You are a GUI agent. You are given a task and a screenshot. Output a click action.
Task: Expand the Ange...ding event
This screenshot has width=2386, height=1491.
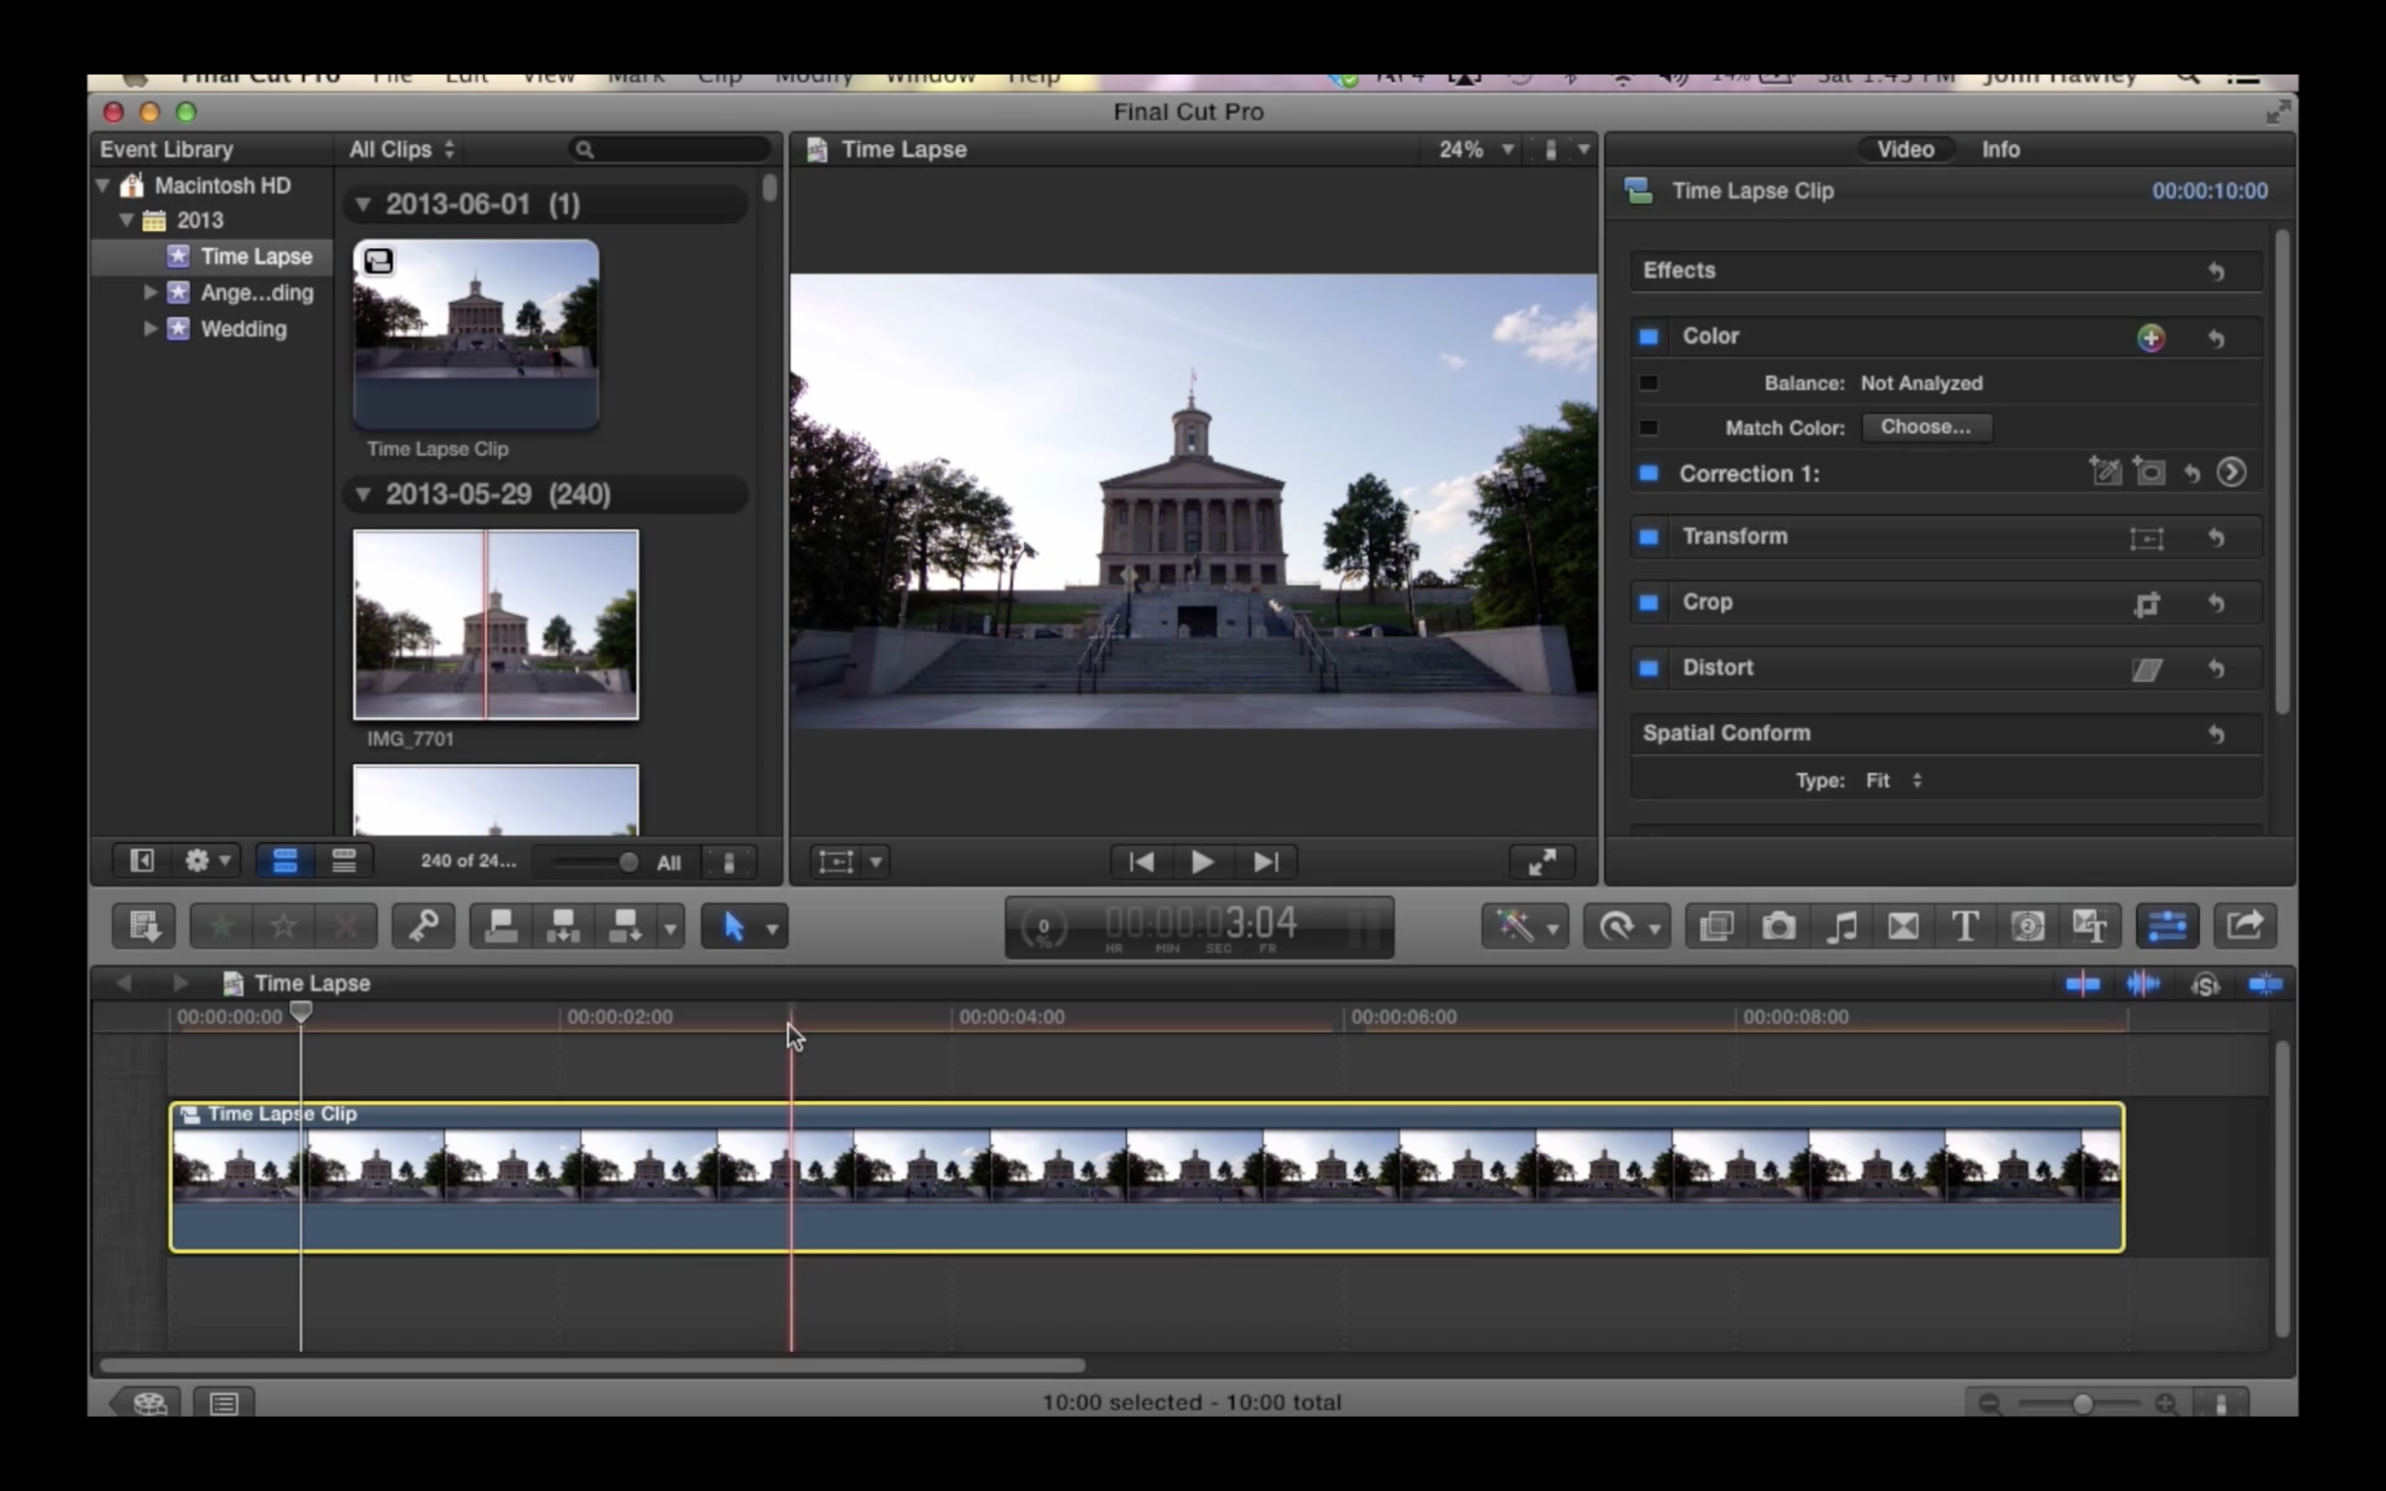pos(151,293)
